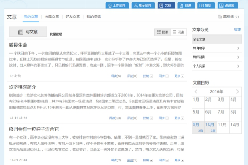Select 11月 in the article calendar

(223, 127)
